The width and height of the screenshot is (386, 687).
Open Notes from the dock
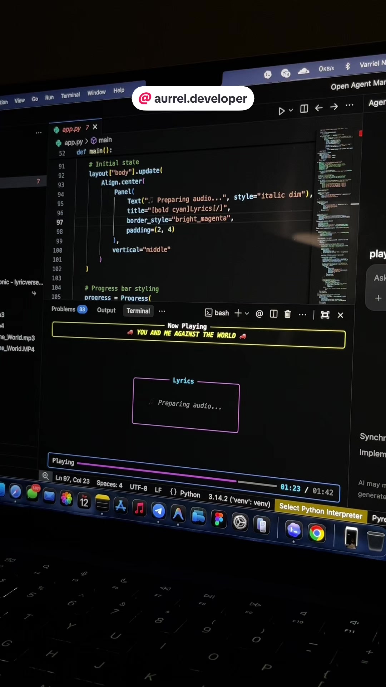click(x=102, y=503)
